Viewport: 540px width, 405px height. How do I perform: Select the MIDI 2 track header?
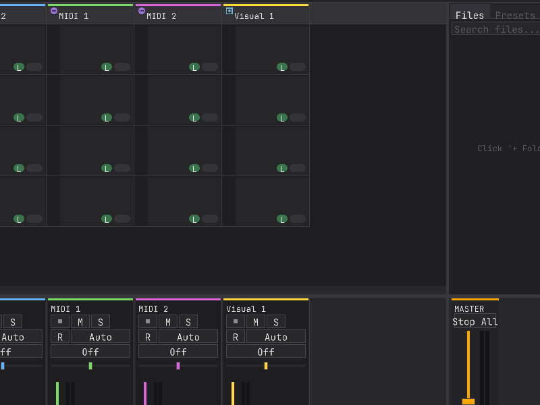178,15
